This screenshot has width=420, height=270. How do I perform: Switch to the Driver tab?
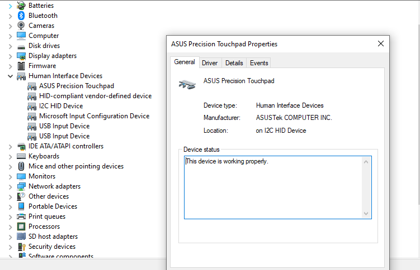click(x=210, y=63)
